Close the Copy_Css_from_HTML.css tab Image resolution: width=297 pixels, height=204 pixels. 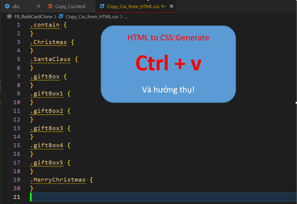(x=172, y=6)
